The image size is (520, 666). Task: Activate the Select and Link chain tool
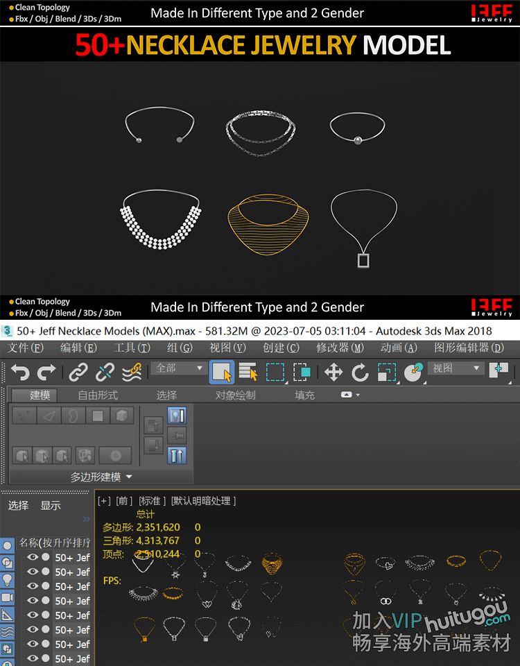tap(78, 373)
